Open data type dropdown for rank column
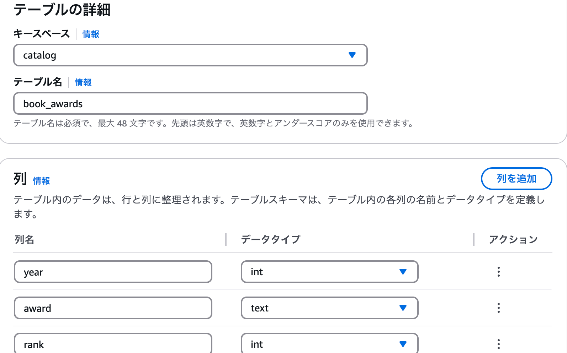The height and width of the screenshot is (353, 567). 329,343
